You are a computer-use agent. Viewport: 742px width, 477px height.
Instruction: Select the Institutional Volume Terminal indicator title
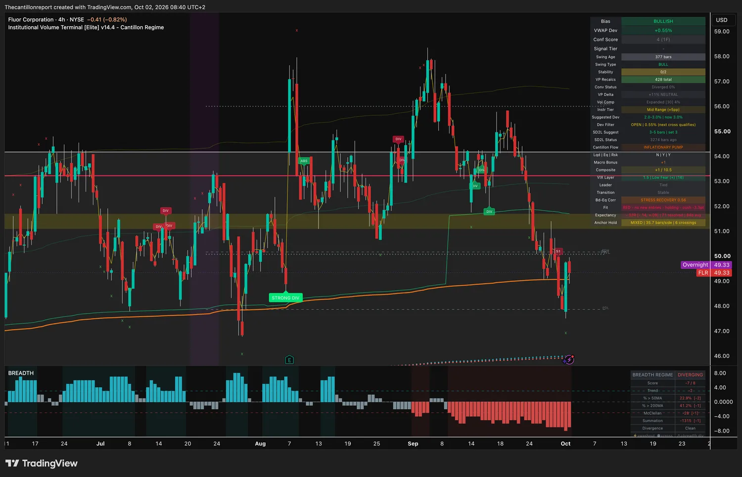[x=86, y=28]
